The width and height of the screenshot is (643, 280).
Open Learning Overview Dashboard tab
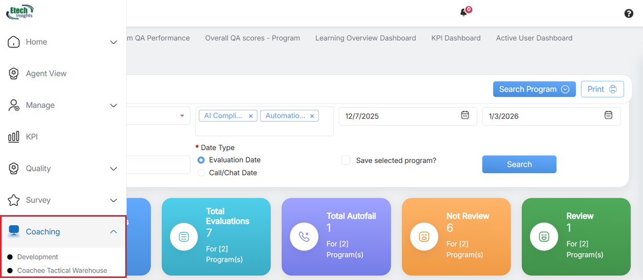tap(365, 38)
